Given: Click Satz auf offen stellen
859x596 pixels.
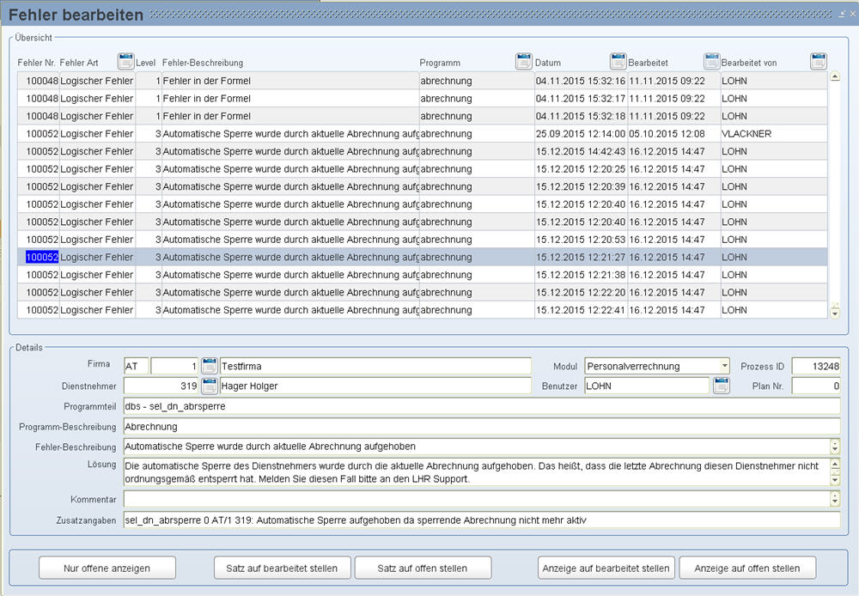Looking at the screenshot, I should point(423,568).
